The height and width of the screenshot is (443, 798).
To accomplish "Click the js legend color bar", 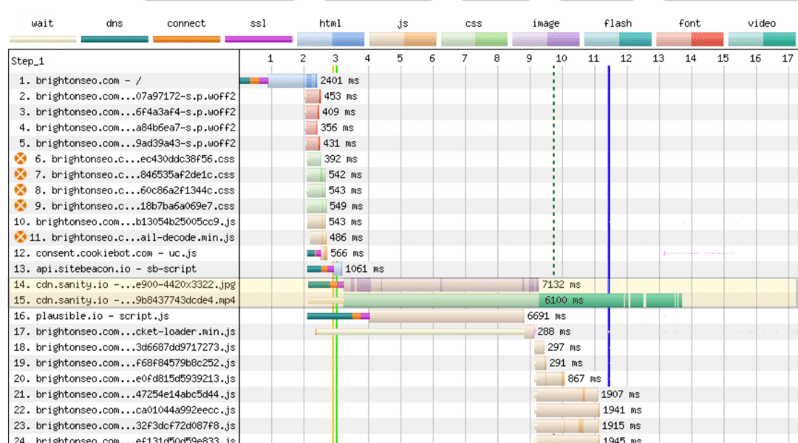I will point(403,39).
